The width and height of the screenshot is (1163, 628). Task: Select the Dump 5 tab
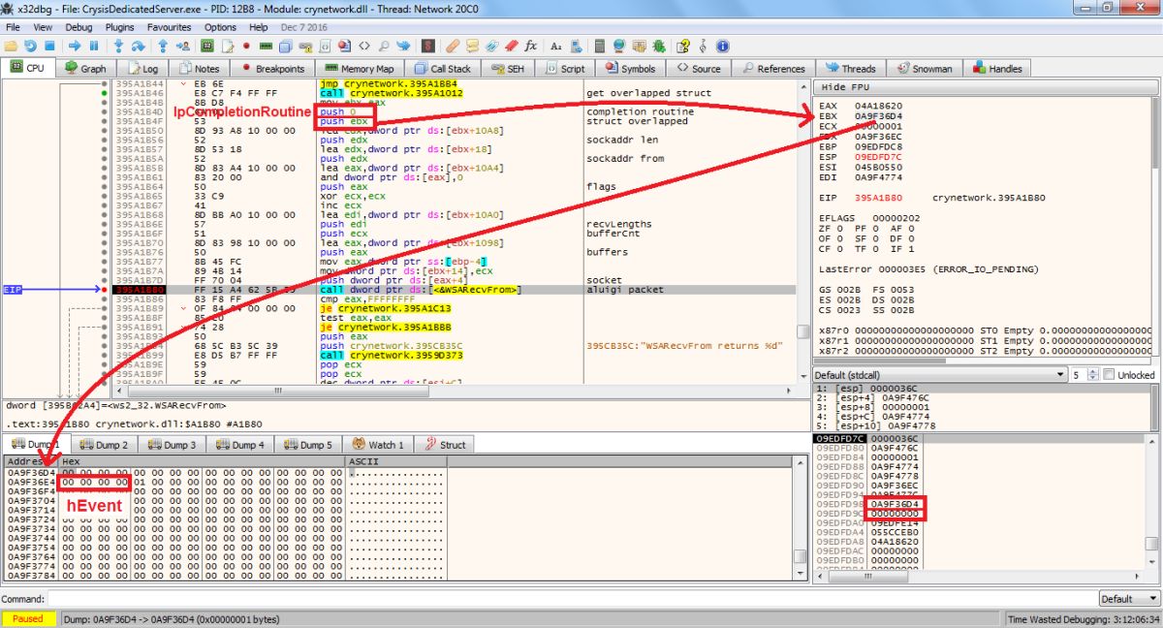click(x=308, y=445)
